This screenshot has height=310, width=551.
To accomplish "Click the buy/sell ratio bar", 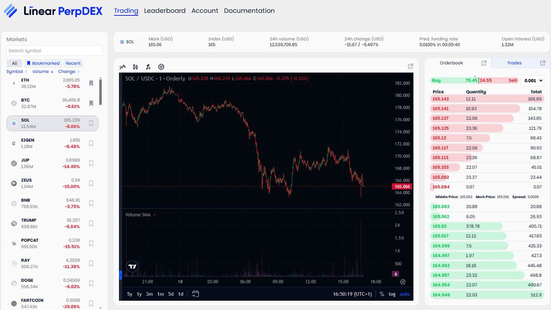I will [475, 80].
